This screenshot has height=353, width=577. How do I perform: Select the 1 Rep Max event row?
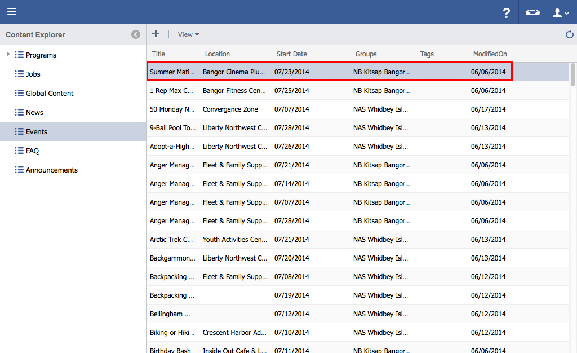pos(171,91)
